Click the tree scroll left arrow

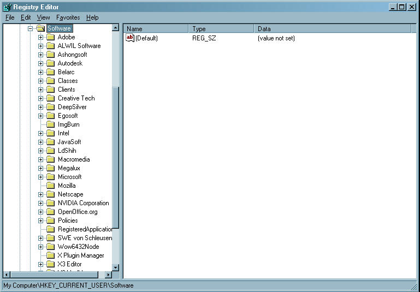point(7,275)
